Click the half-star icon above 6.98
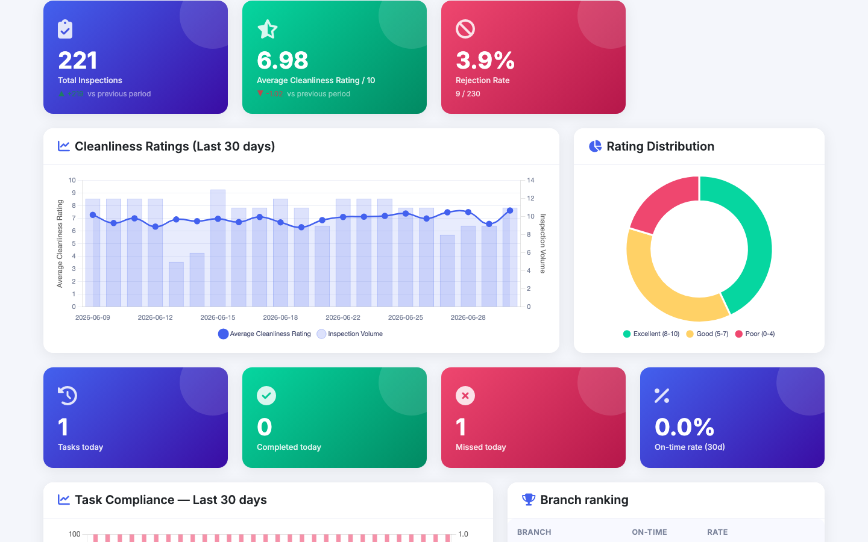868x542 pixels. click(267, 29)
